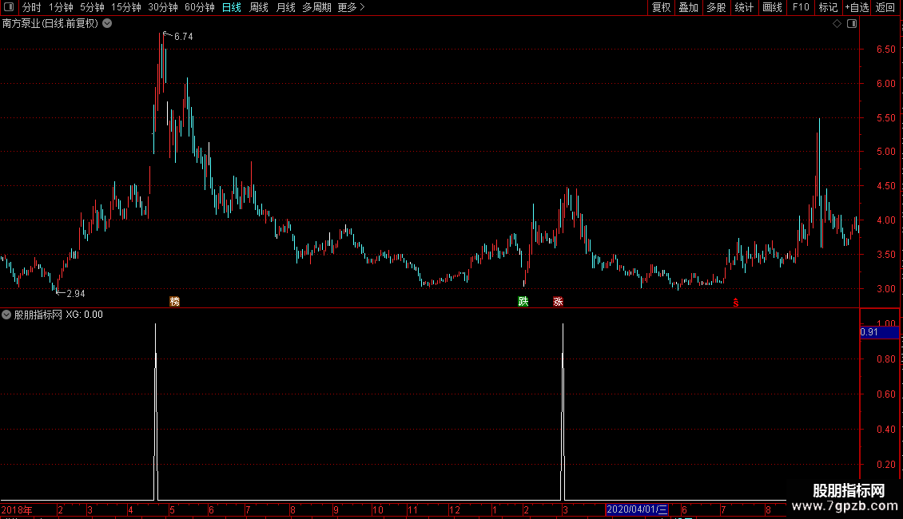903x519 pixels.
Task: Click the red 涨 marker icon
Action: click(558, 302)
